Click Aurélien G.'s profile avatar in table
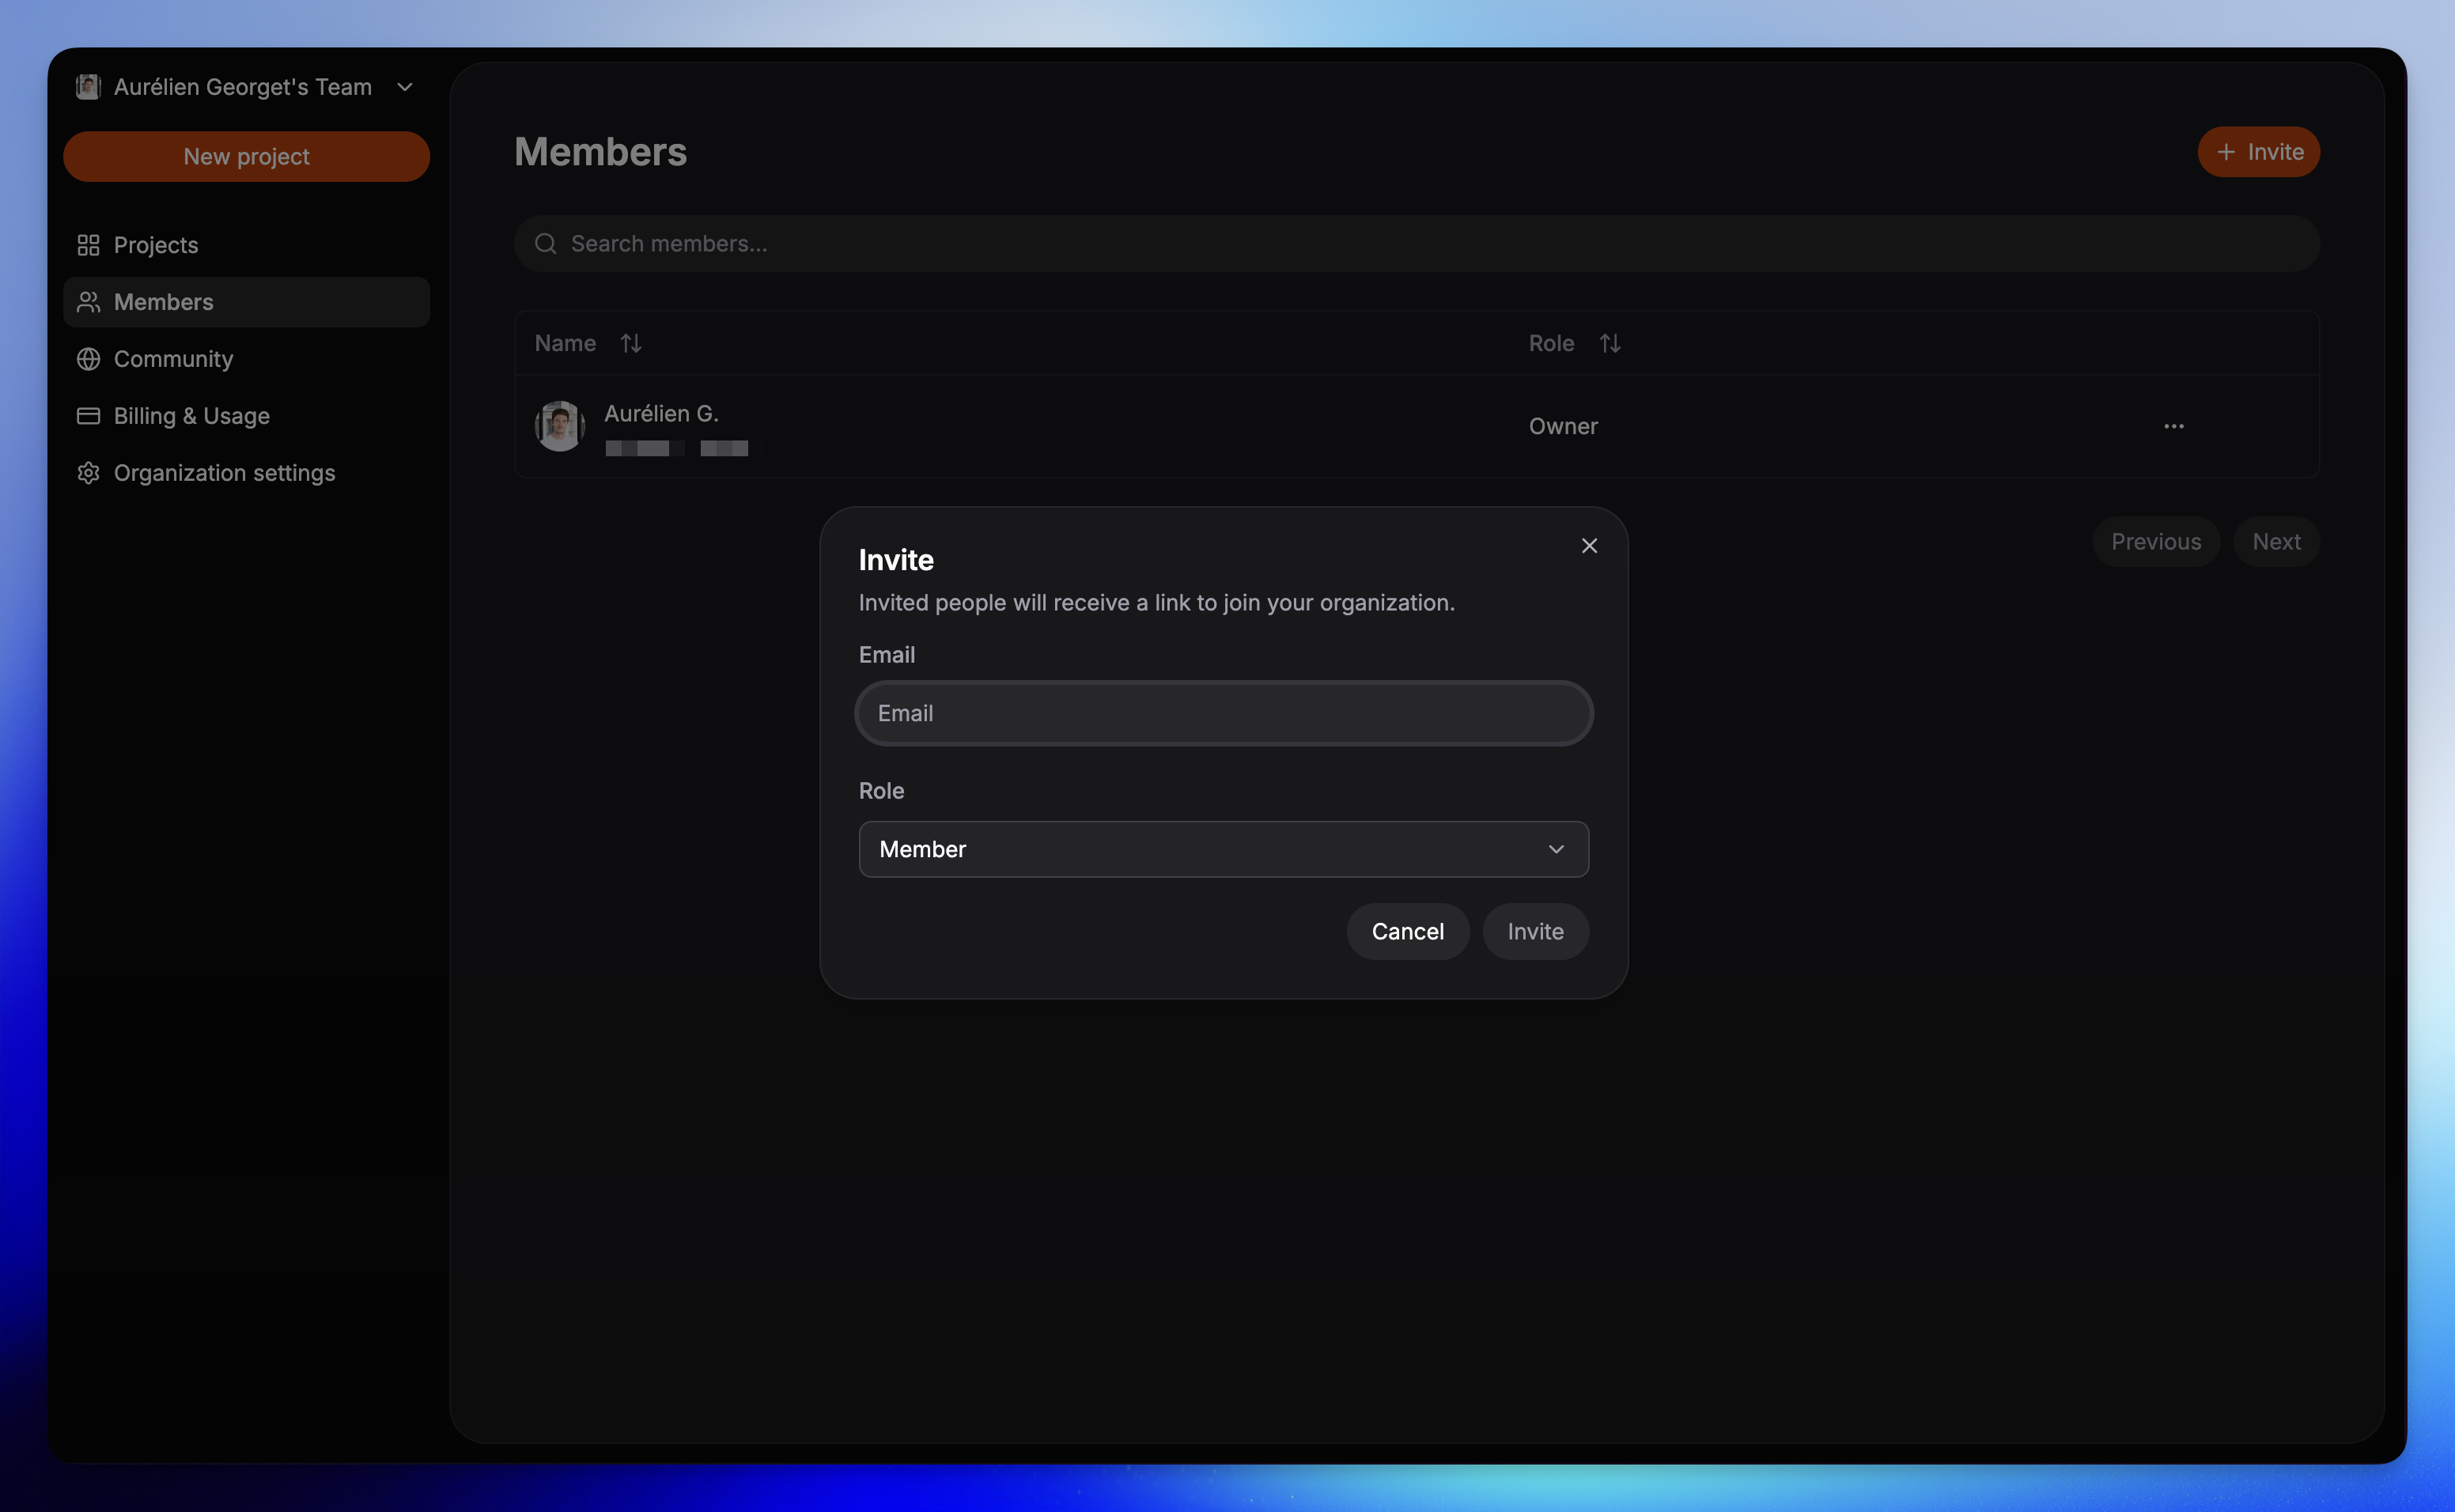 pyautogui.click(x=559, y=426)
